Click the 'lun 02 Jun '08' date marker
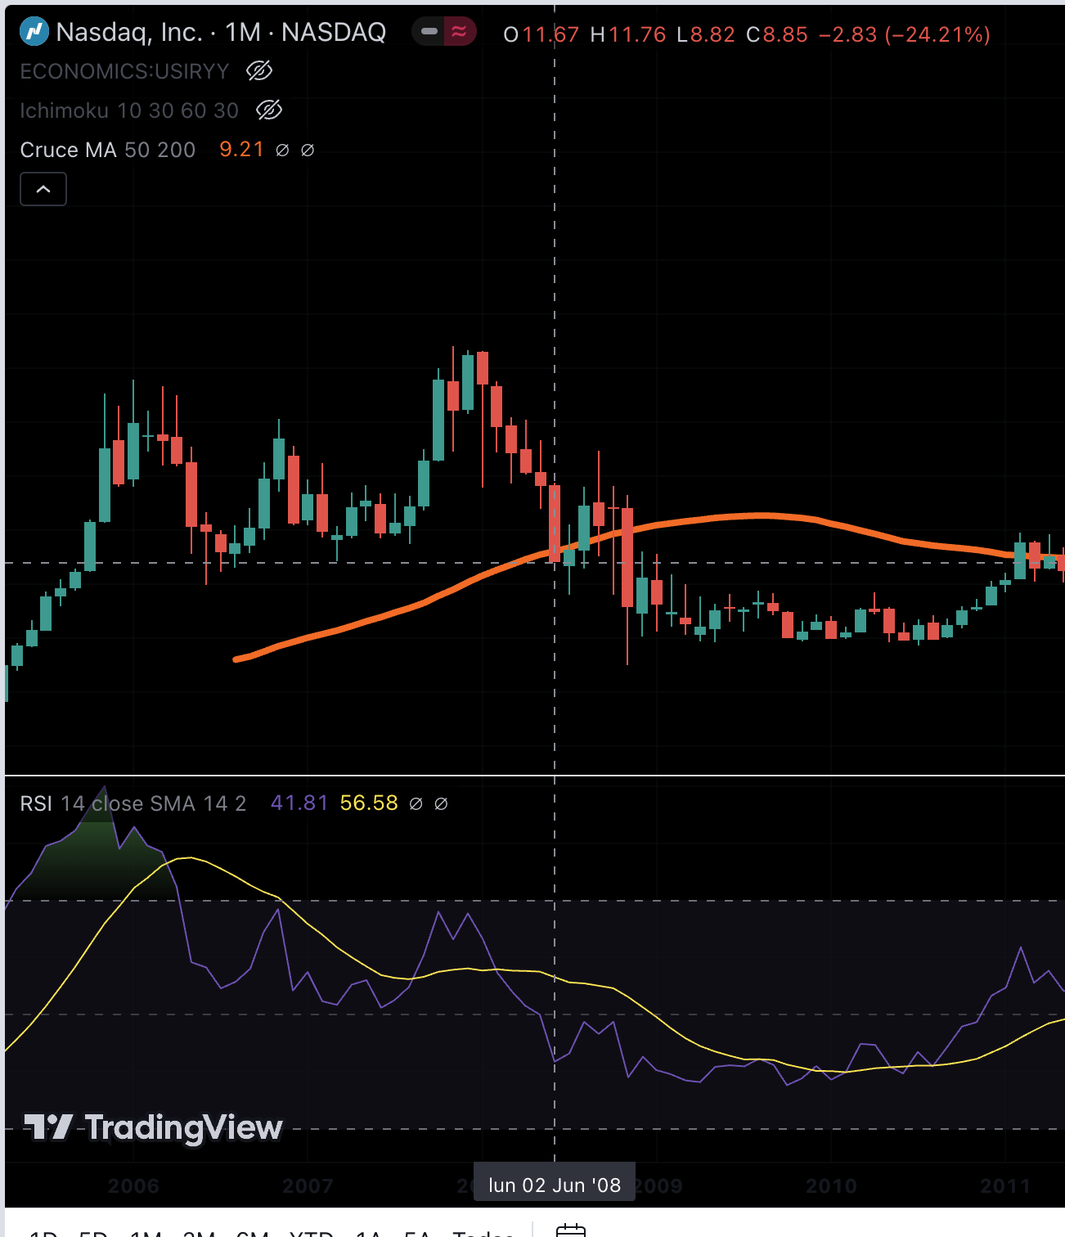Screen dimensions: 1065x1237 point(555,1185)
